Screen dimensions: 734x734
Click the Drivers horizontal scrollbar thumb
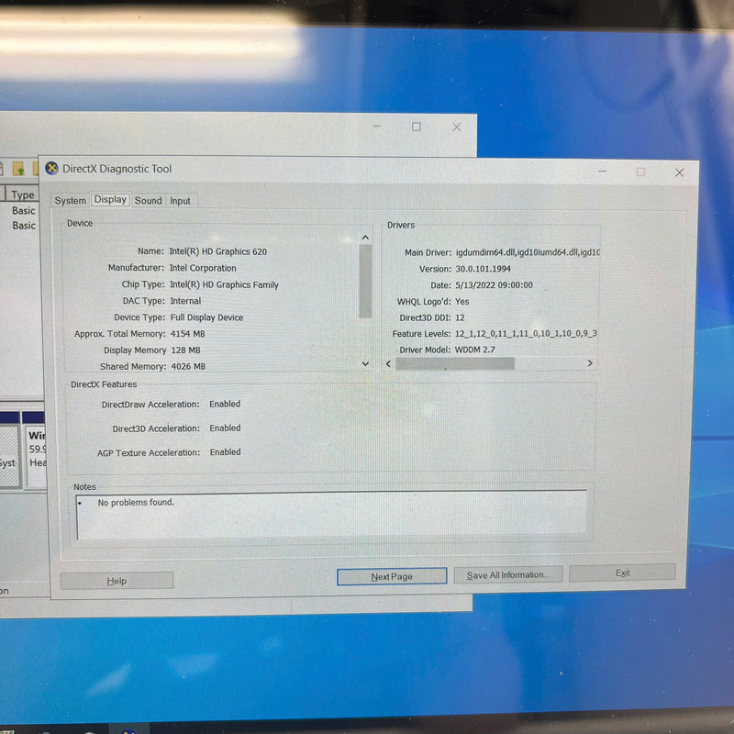click(455, 363)
